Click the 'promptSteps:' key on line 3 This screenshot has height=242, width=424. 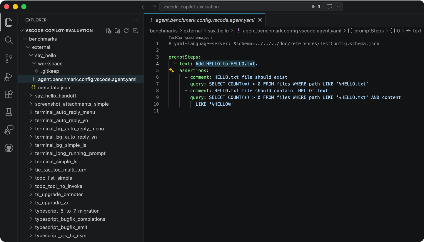(x=185, y=57)
